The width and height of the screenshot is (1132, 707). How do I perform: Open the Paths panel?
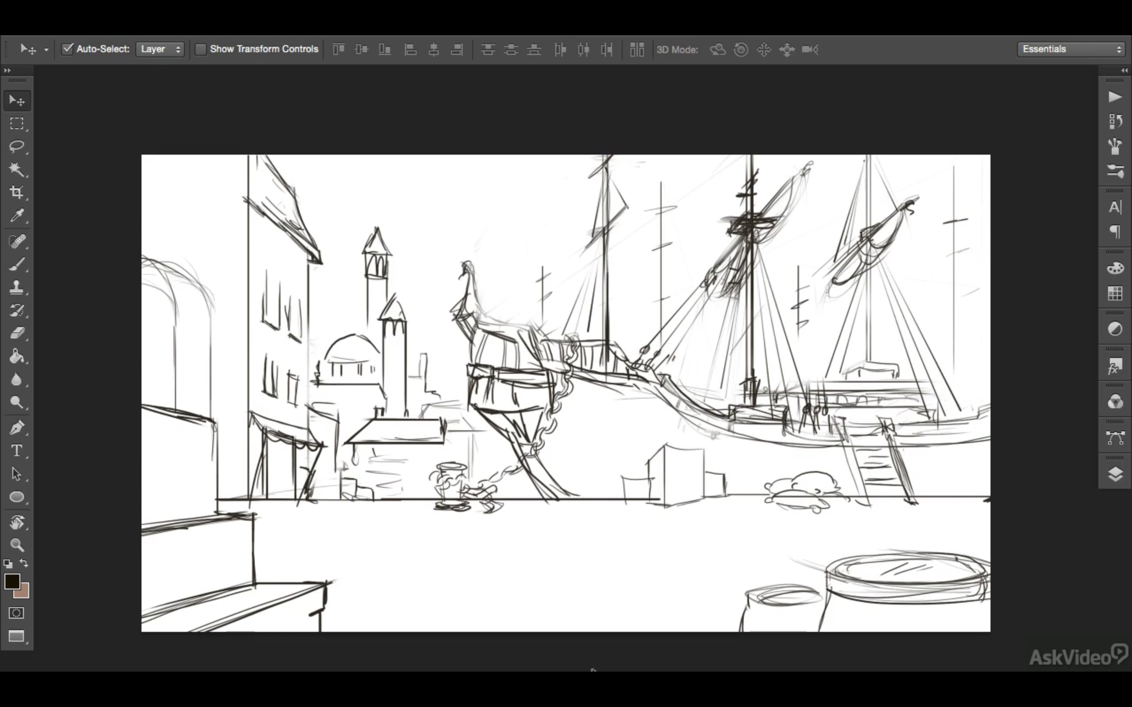(1115, 438)
